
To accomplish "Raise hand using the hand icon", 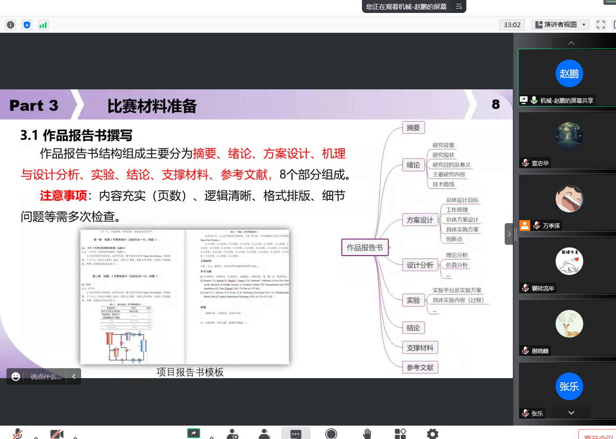I will click(367, 434).
